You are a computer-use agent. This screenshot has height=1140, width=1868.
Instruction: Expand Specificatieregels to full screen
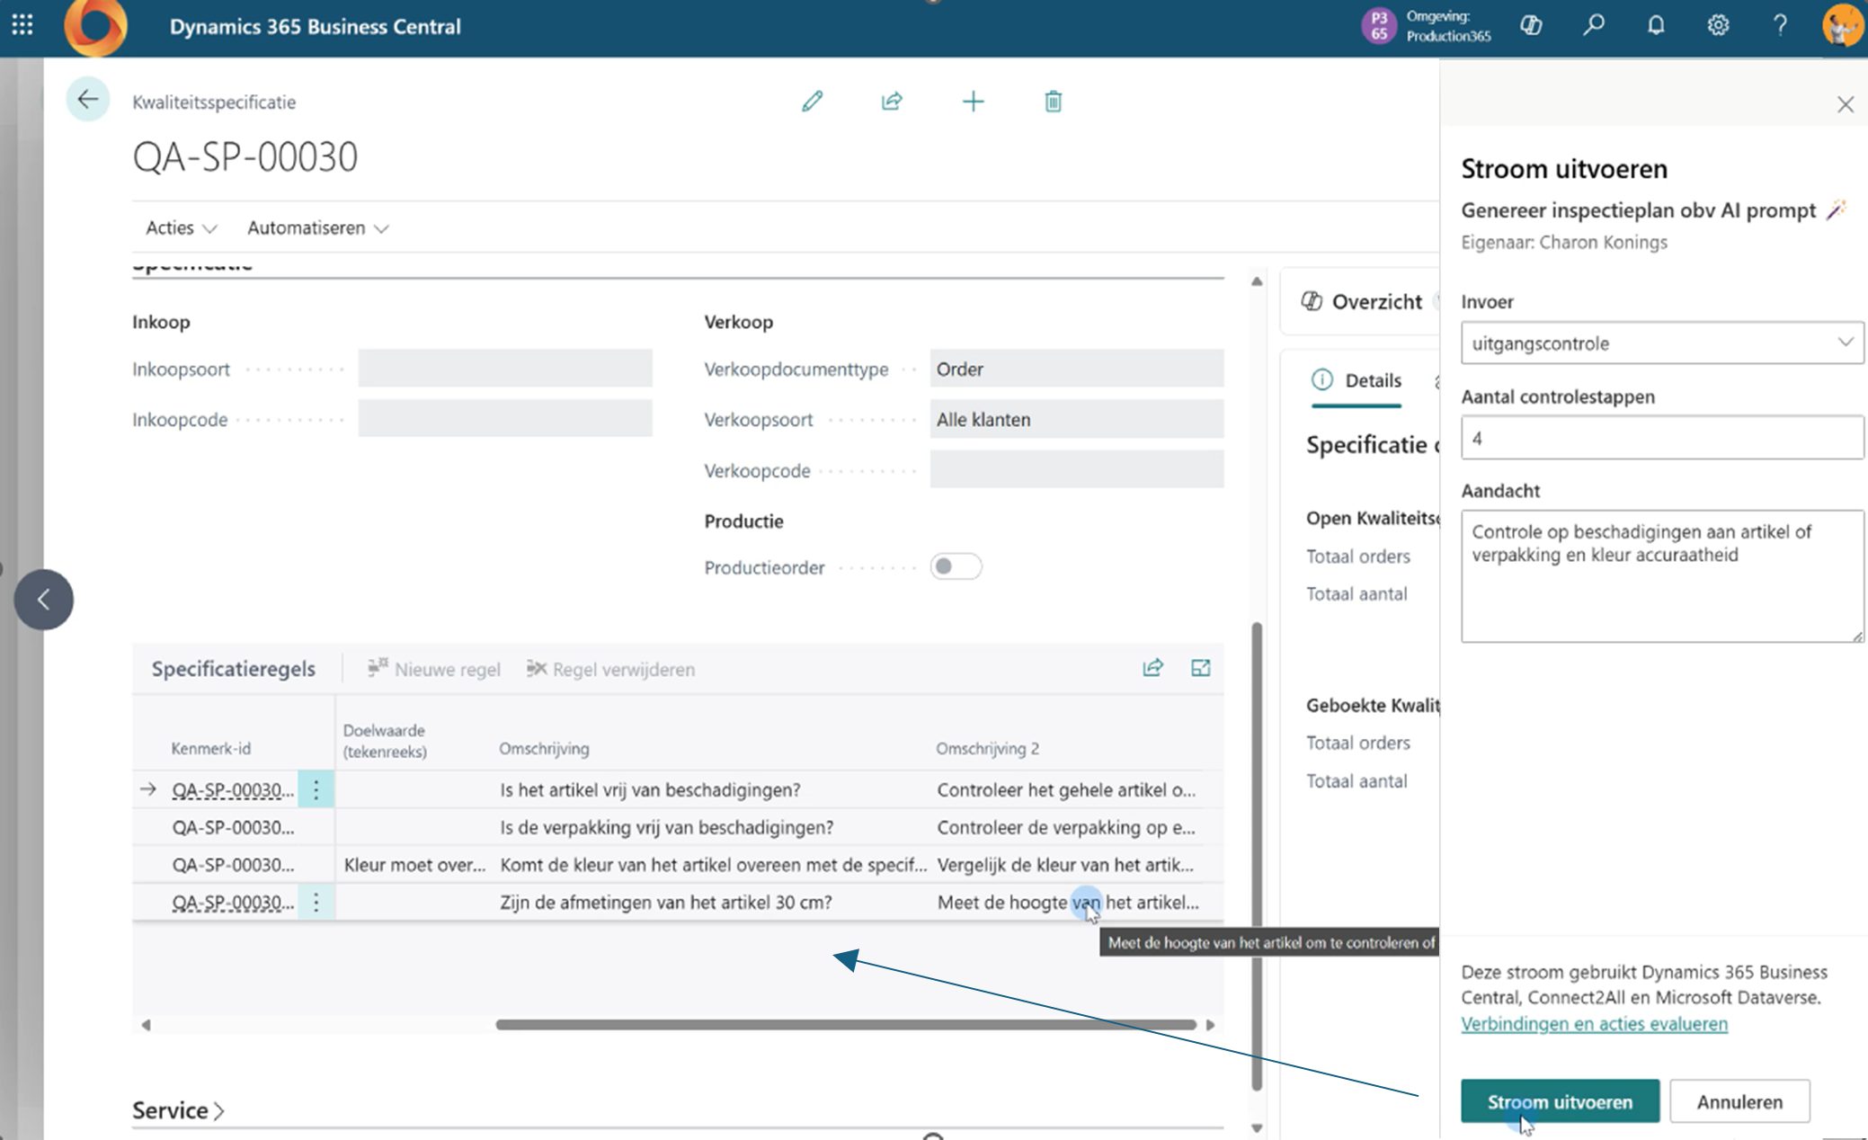click(x=1200, y=668)
